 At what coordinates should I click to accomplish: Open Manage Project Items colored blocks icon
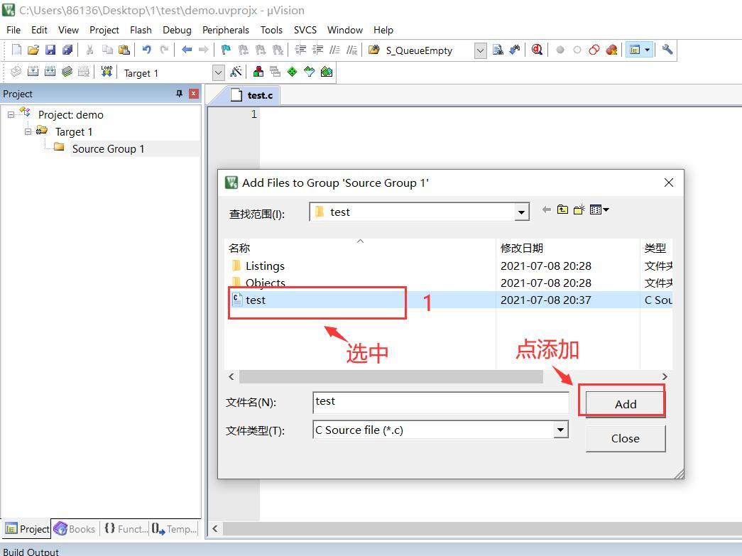click(258, 72)
